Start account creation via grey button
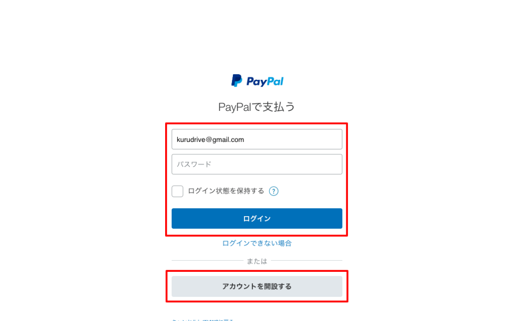The width and height of the screenshot is (514, 321). 256,286
